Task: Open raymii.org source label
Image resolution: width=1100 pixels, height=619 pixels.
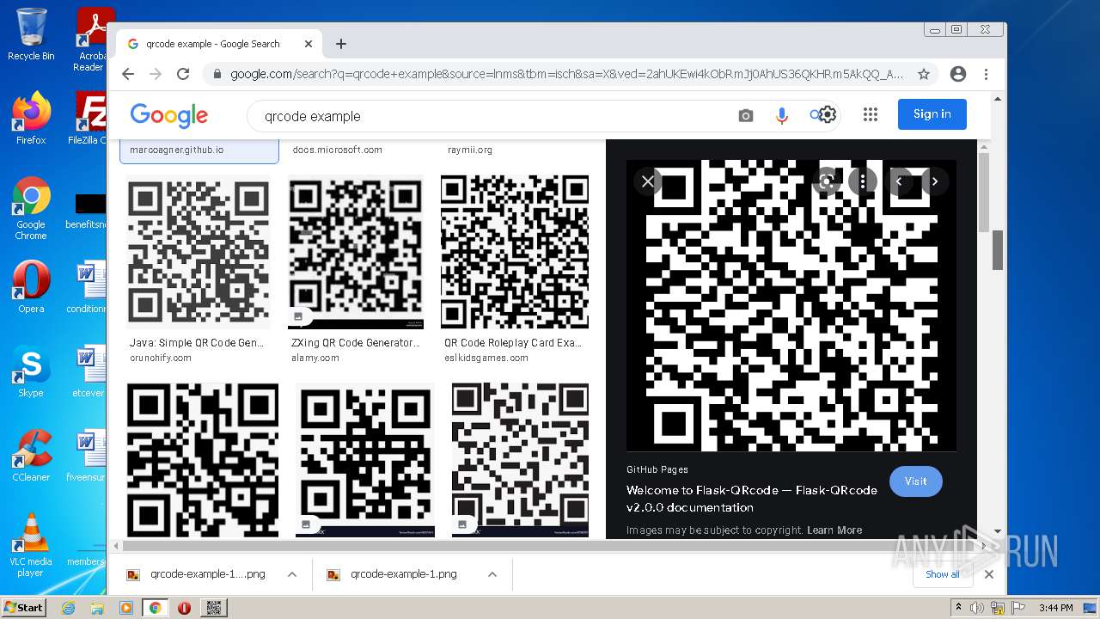Action: click(x=470, y=150)
